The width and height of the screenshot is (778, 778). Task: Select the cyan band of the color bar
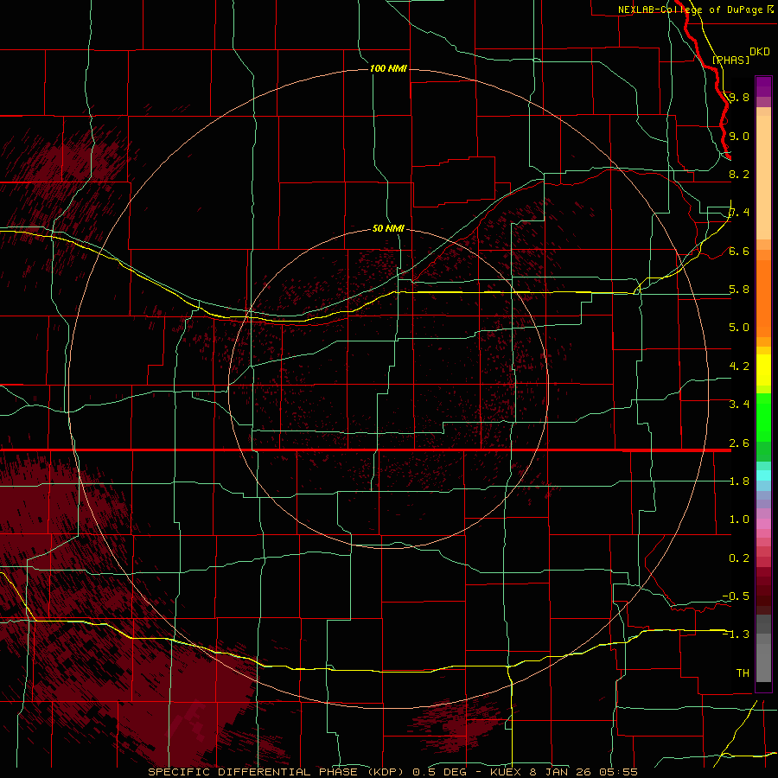tap(763, 475)
